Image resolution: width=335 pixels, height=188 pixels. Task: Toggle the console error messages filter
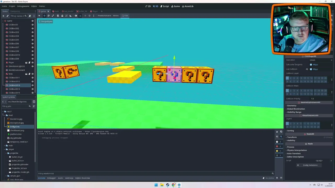[x=279, y=146]
